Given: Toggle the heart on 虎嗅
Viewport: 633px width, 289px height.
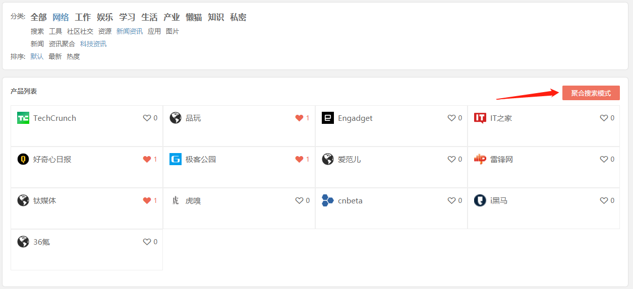Looking at the screenshot, I should point(299,201).
